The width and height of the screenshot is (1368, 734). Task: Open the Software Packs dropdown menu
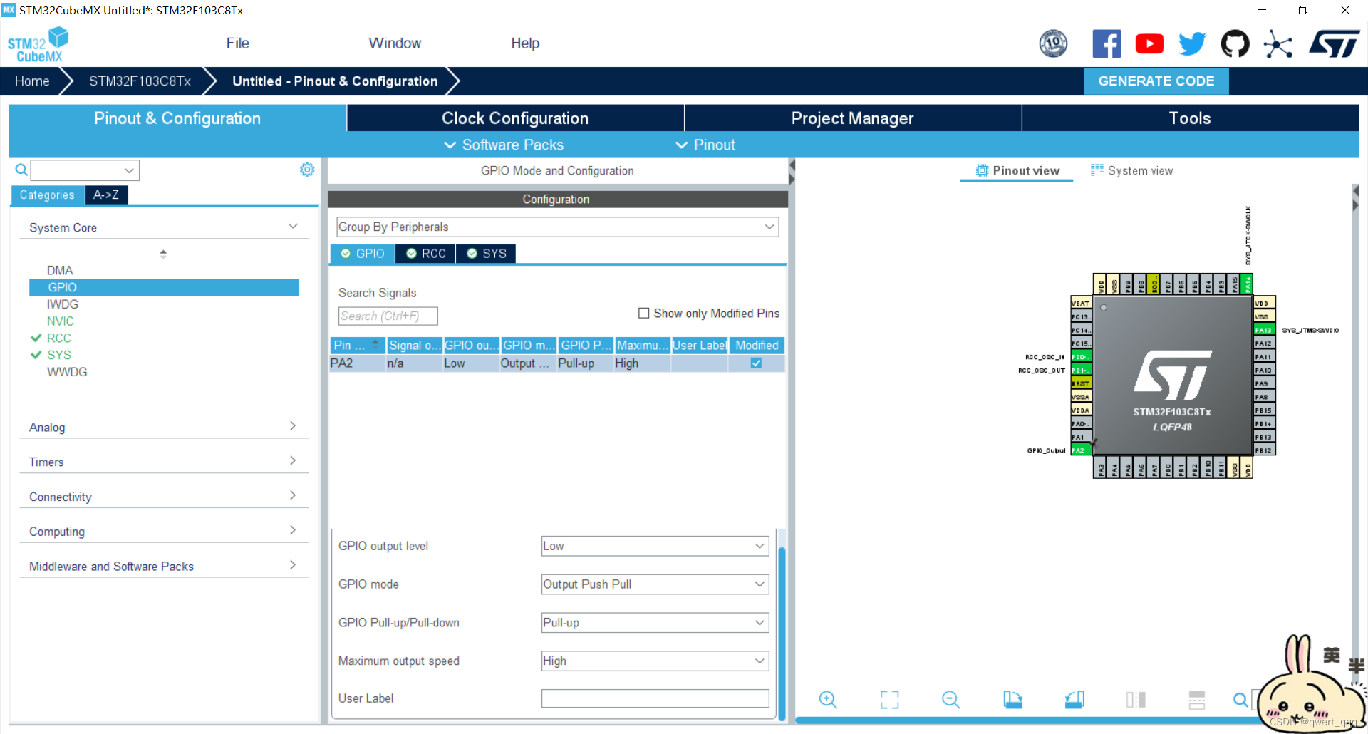[x=504, y=145]
